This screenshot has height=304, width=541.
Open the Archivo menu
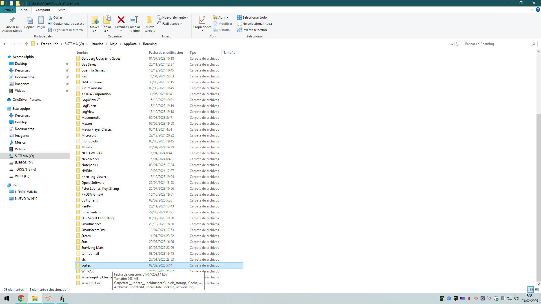8,10
